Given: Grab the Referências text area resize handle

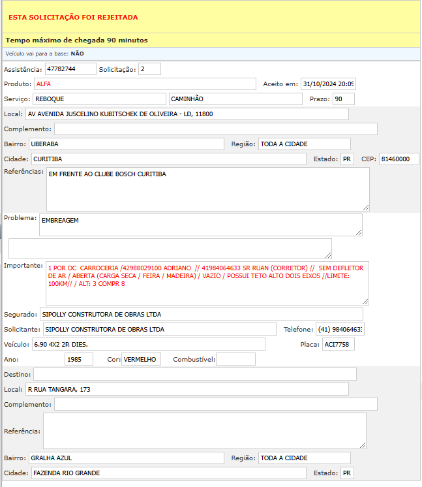Looking at the screenshot, I should pyautogui.click(x=366, y=208).
